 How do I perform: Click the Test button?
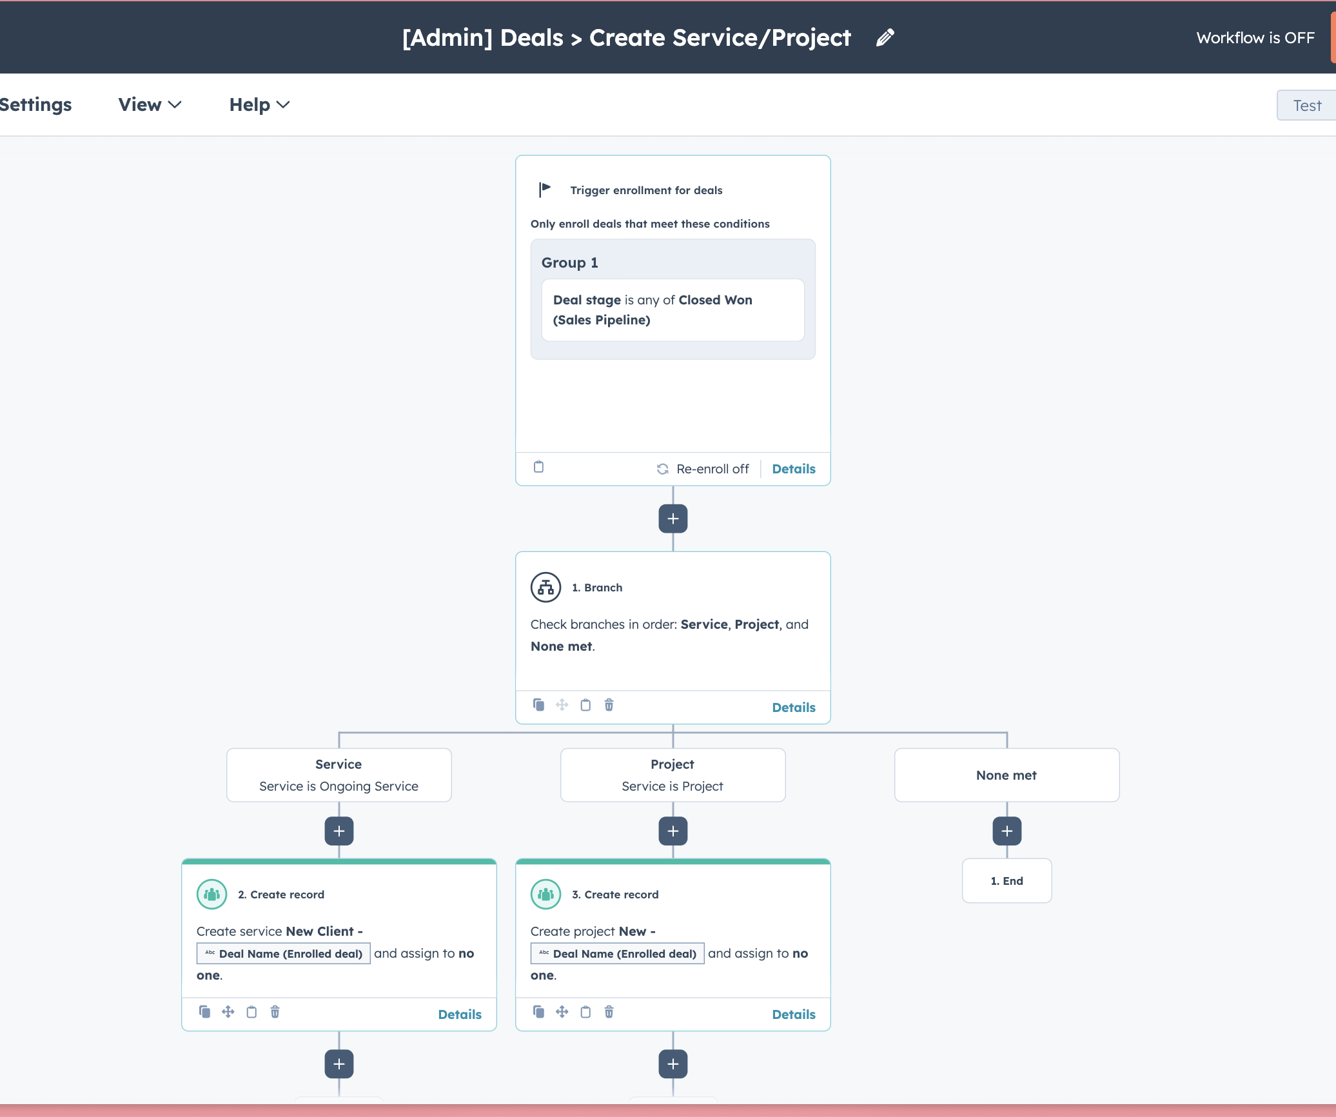1306,105
